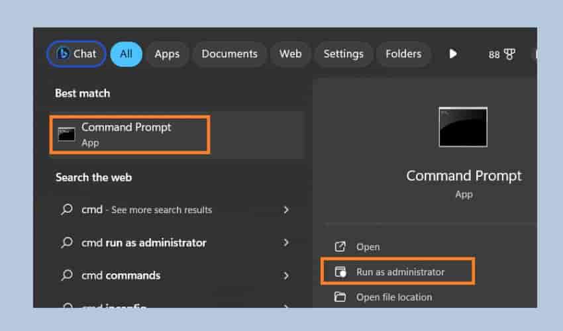Click the Open file location folder icon
563x331 pixels.
pyautogui.click(x=340, y=297)
